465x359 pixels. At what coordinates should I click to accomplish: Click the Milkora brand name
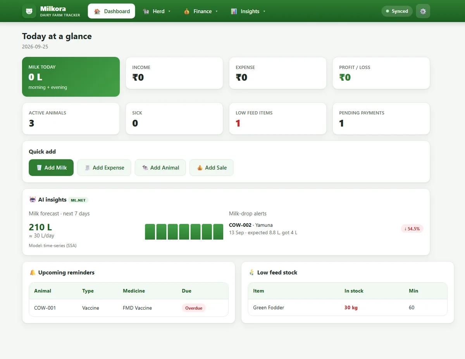click(x=53, y=9)
